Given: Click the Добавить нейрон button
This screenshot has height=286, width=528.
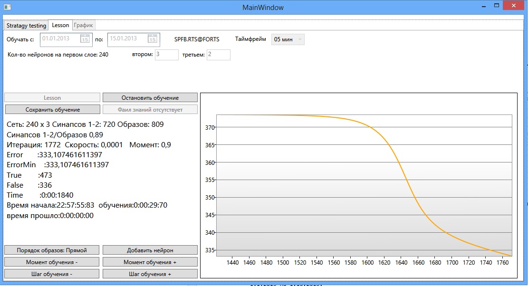Looking at the screenshot, I should pos(150,250).
